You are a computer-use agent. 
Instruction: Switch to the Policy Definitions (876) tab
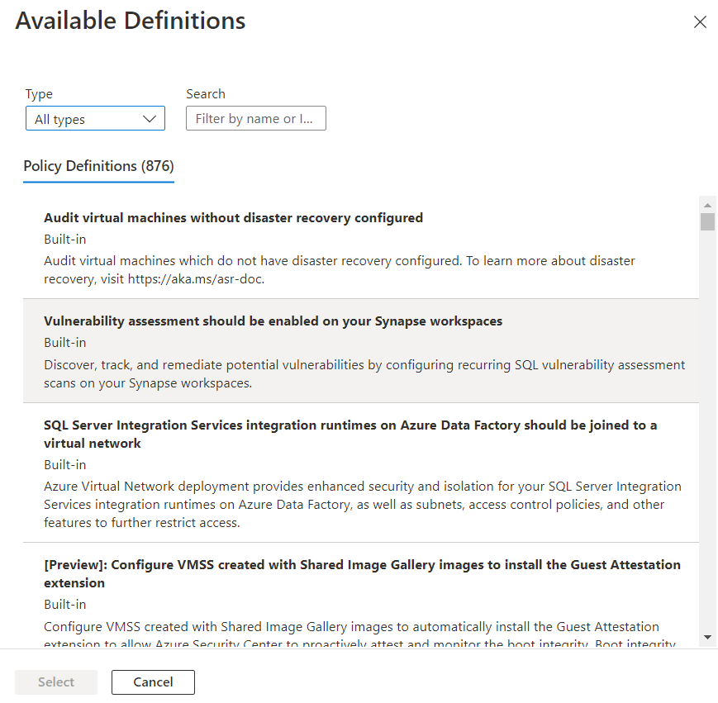[x=98, y=166]
